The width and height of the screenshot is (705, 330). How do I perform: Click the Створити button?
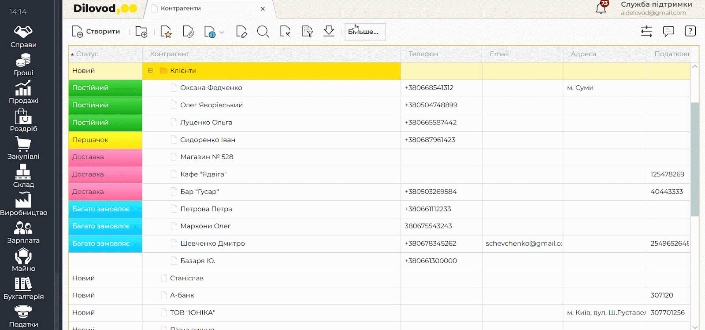point(96,32)
